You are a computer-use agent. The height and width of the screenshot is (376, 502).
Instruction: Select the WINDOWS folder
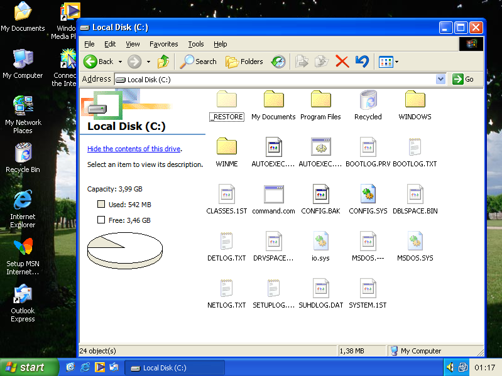coord(415,105)
